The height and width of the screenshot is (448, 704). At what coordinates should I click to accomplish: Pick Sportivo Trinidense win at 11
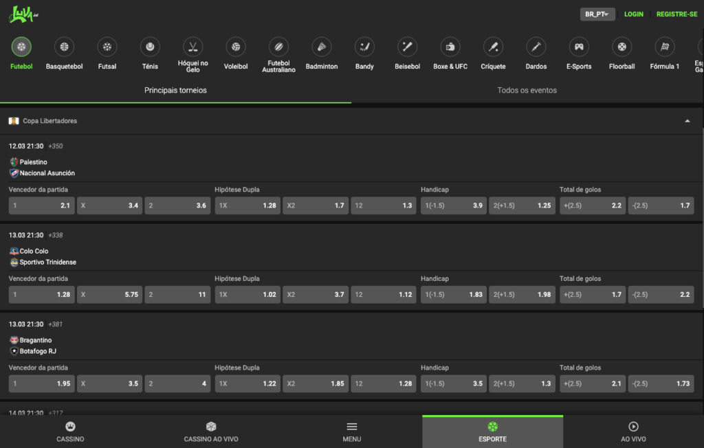tap(177, 295)
